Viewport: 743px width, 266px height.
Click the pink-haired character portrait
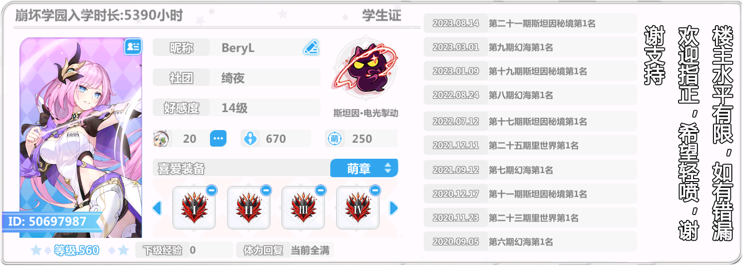click(x=81, y=137)
